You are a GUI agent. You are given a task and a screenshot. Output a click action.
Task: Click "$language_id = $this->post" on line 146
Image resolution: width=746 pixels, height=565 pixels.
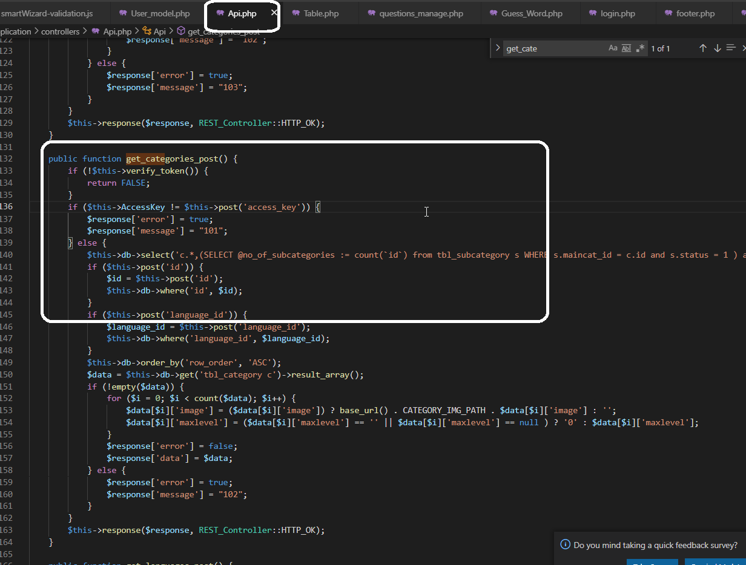[x=168, y=327]
